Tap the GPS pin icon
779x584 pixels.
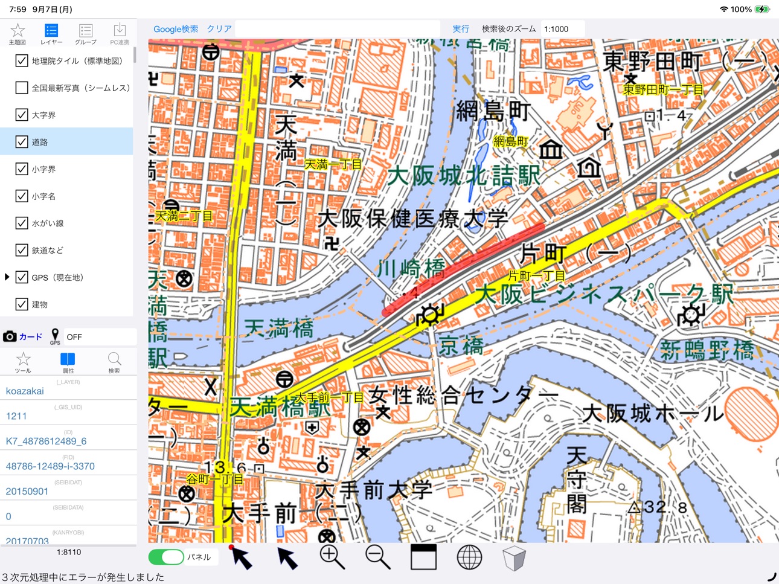click(x=55, y=336)
